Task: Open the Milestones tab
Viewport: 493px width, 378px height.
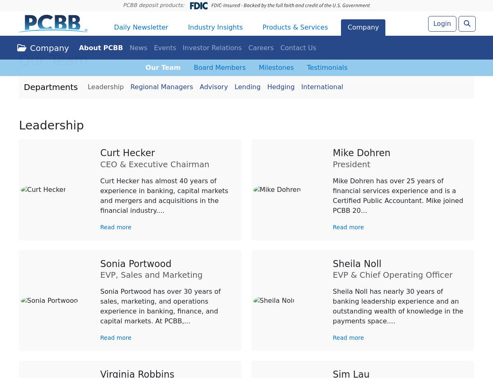Action: [276, 68]
